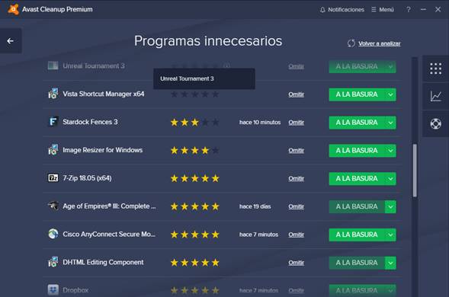Viewport: 449px width, 297px height.
Task: Click the help question mark icon
Action: (409, 10)
